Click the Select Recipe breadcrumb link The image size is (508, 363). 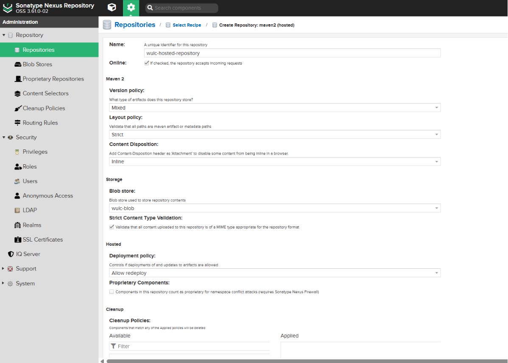[x=187, y=25]
